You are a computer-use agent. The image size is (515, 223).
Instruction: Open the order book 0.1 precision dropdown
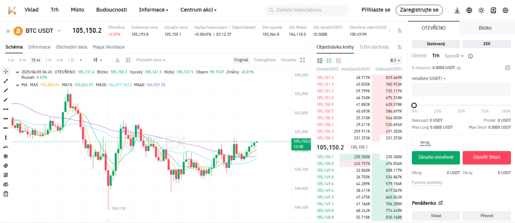(396, 60)
